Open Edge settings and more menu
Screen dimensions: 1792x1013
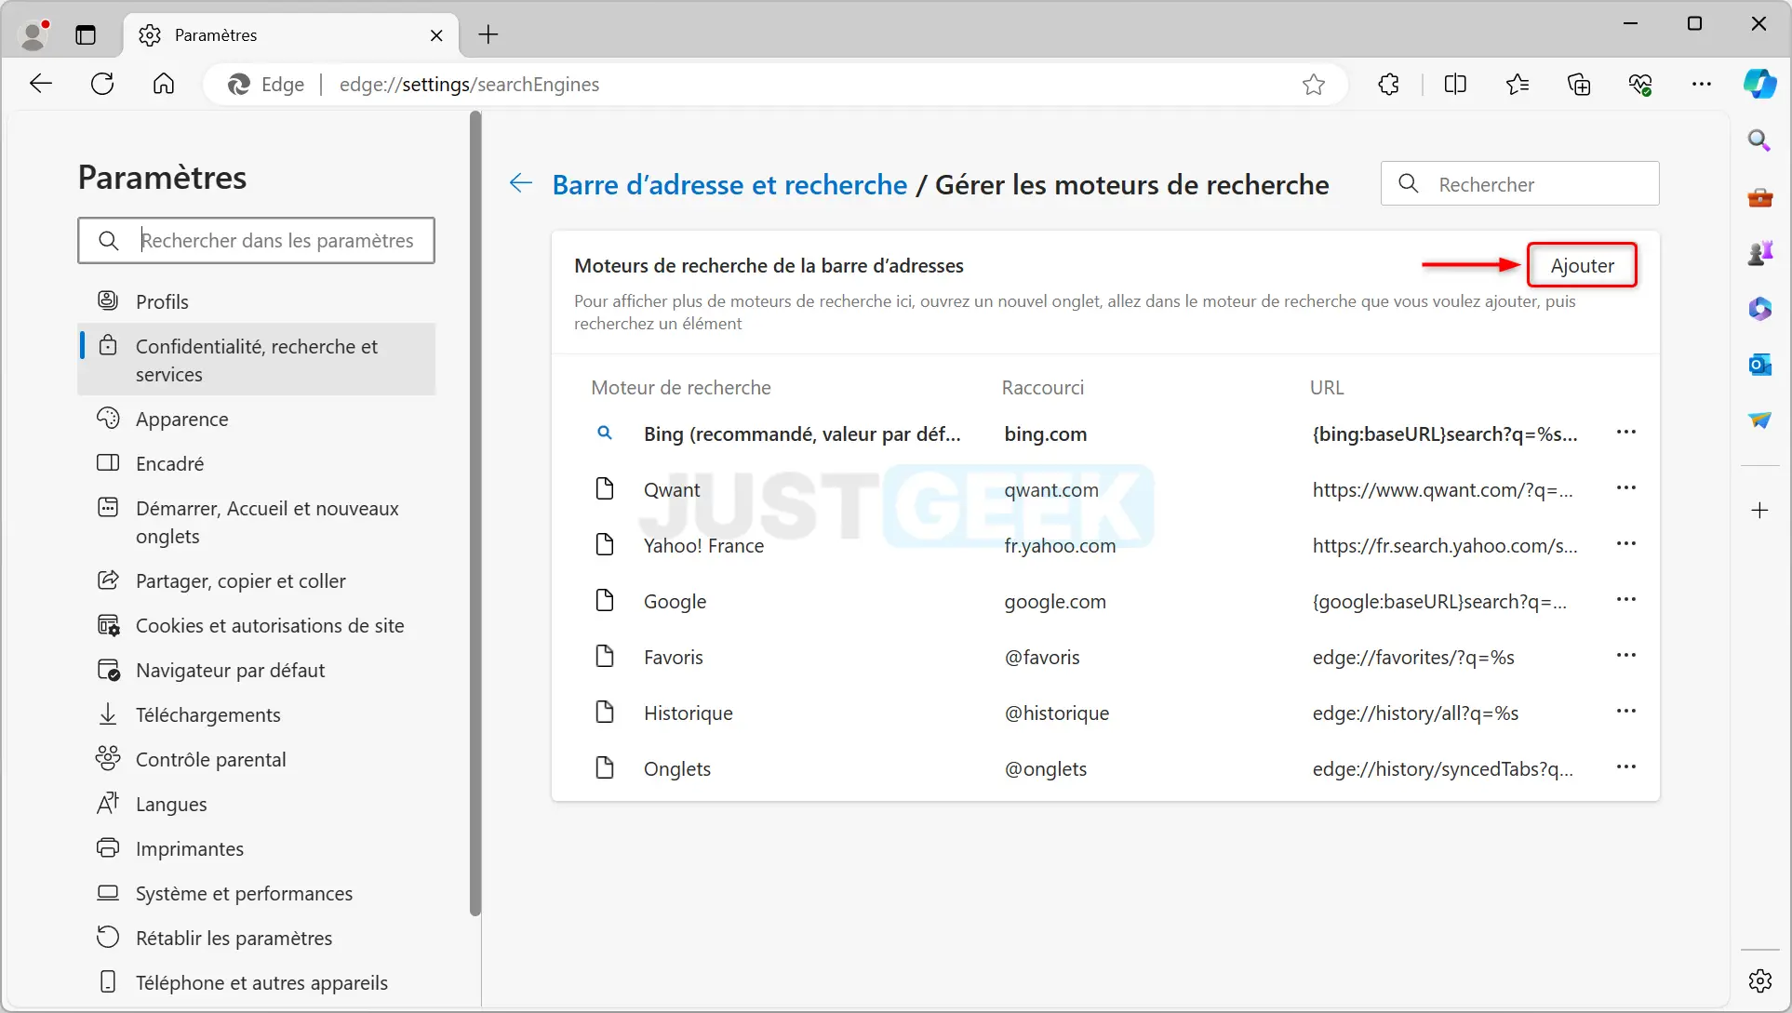(1702, 85)
